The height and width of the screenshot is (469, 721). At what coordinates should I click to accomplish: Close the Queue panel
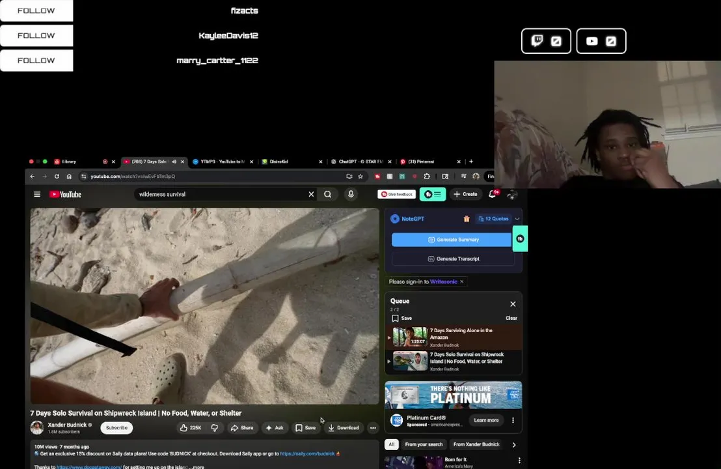click(x=513, y=304)
